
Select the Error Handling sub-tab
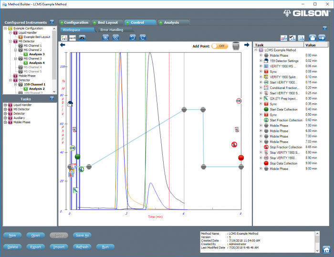[112, 30]
